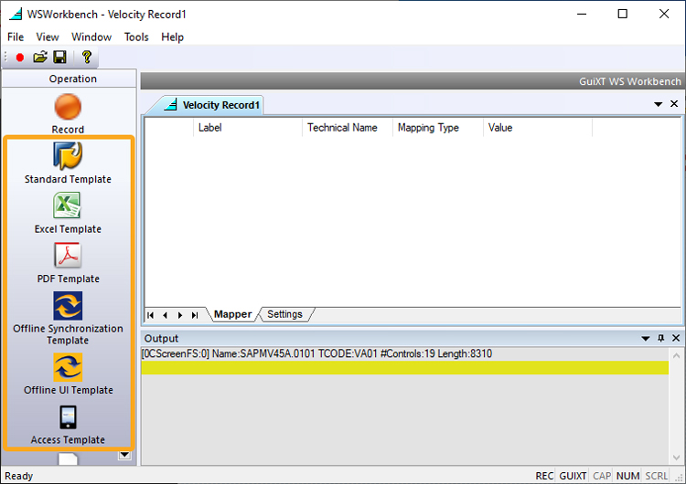686x484 pixels.
Task: Switch to the Settings sheet tab
Action: [x=284, y=314]
